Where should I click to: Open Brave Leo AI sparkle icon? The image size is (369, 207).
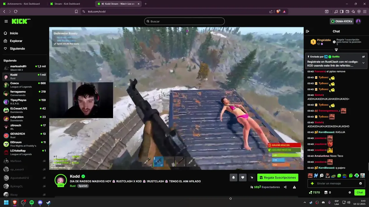click(x=353, y=11)
